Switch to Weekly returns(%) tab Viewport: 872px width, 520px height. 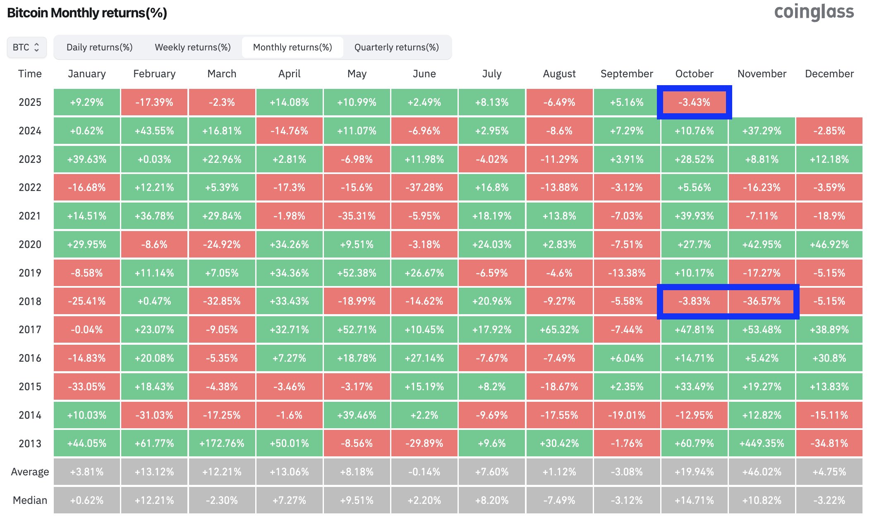[x=193, y=47]
